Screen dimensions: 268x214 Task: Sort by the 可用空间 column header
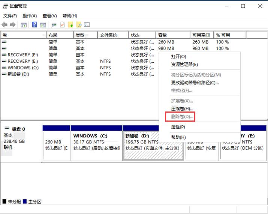(x=202, y=35)
